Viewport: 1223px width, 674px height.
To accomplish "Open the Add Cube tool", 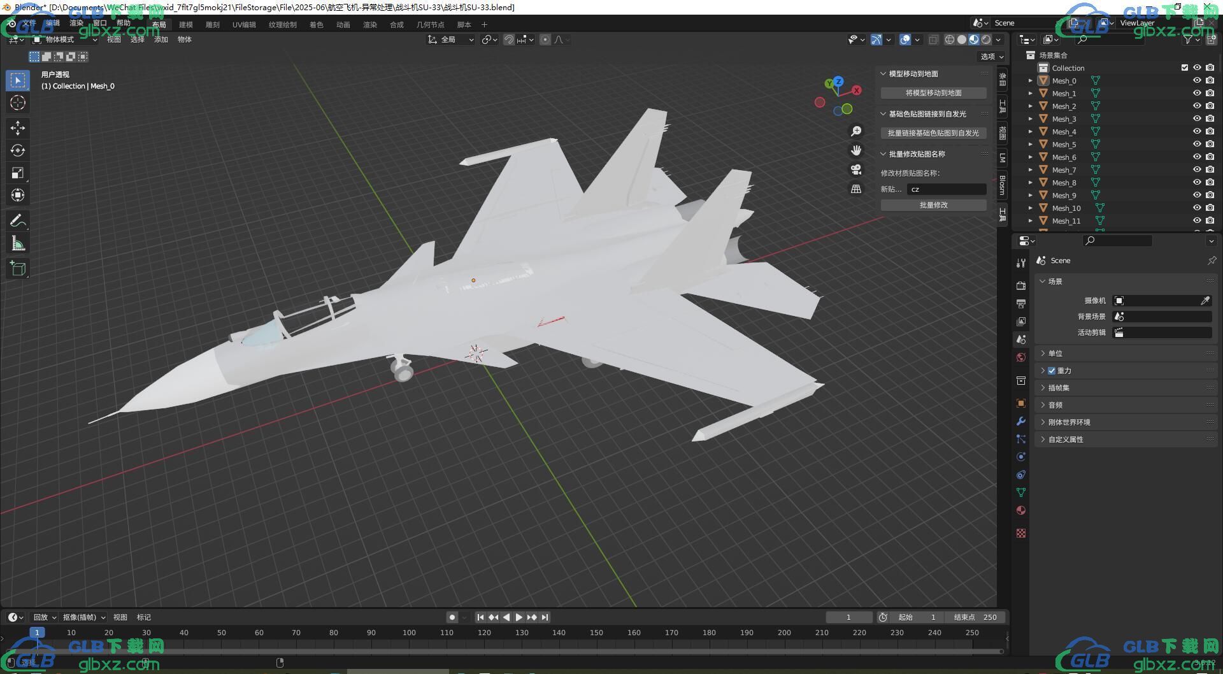I will pyautogui.click(x=18, y=268).
